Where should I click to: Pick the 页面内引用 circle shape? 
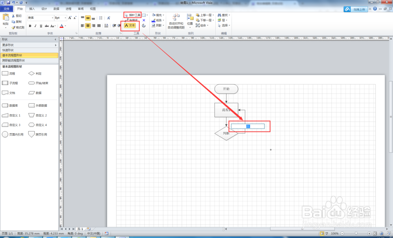pos(13,135)
